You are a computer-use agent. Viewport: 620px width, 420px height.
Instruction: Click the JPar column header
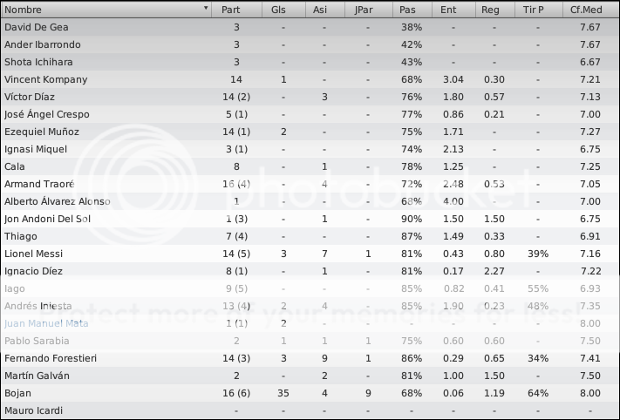368,10
